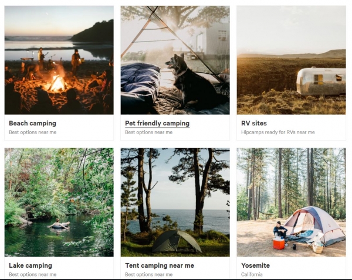Image resolution: width=352 pixels, height=280 pixels.
Task: Open the RV sites Airstream trailer photo
Action: coord(291,60)
